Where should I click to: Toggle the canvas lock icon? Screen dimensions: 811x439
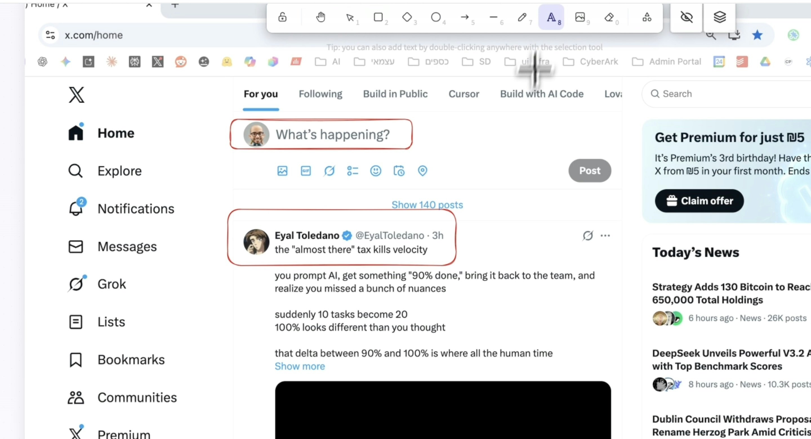pyautogui.click(x=282, y=17)
